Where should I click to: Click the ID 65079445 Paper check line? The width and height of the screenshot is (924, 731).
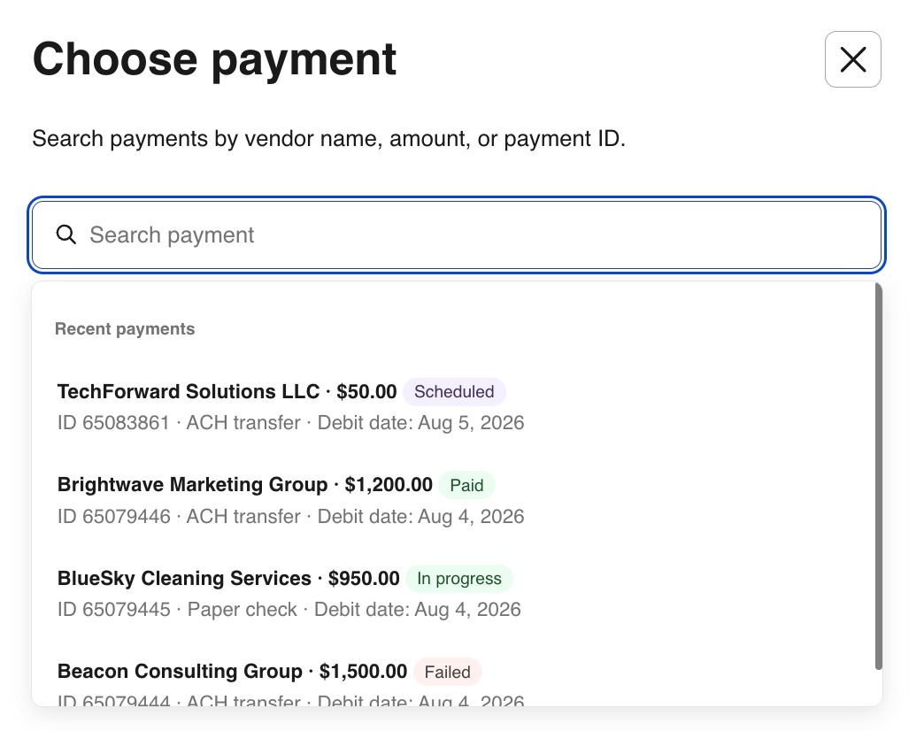(x=289, y=610)
